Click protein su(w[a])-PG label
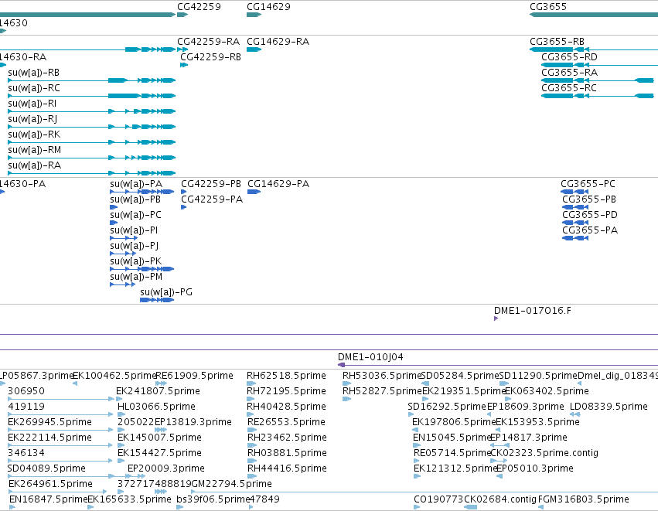The height and width of the screenshot is (511, 658). pos(166,292)
